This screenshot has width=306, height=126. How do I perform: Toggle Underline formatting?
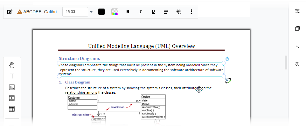pos(153,12)
